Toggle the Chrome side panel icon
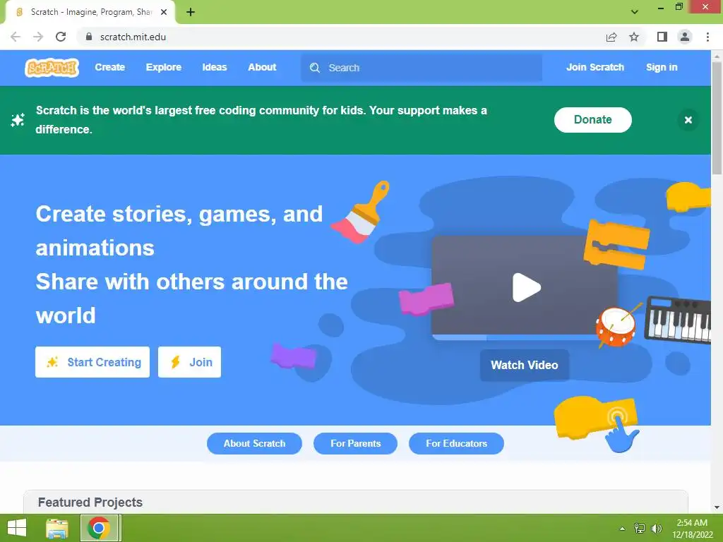 point(662,37)
